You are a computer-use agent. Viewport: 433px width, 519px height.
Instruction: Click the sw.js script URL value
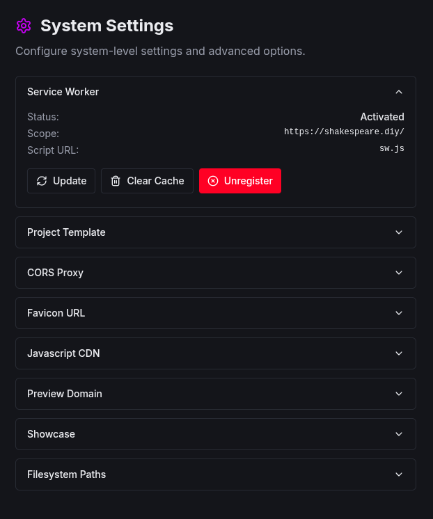coord(391,149)
